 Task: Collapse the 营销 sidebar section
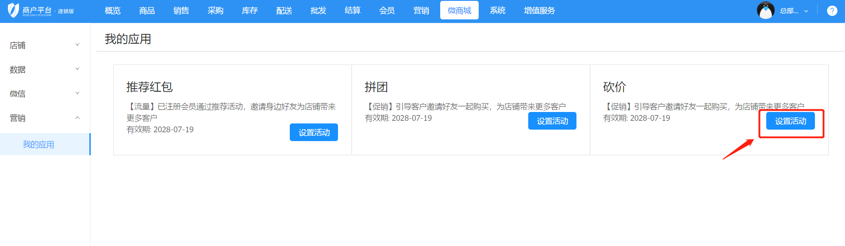pos(44,118)
